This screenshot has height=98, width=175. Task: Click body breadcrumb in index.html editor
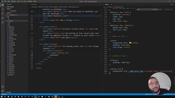pos(46,7)
